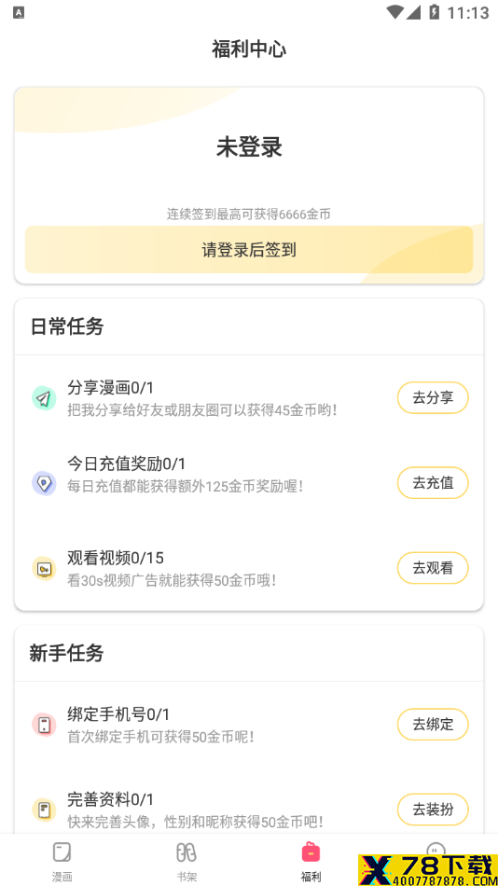The width and height of the screenshot is (498, 886).
Task: Select the 分享漫画0/1 task title
Action: point(110,388)
